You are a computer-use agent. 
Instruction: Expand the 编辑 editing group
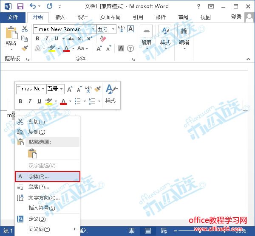tap(184, 37)
